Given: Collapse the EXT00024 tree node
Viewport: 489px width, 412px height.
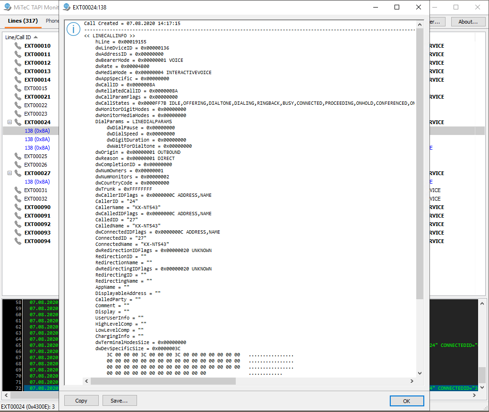Looking at the screenshot, I should [9, 122].
